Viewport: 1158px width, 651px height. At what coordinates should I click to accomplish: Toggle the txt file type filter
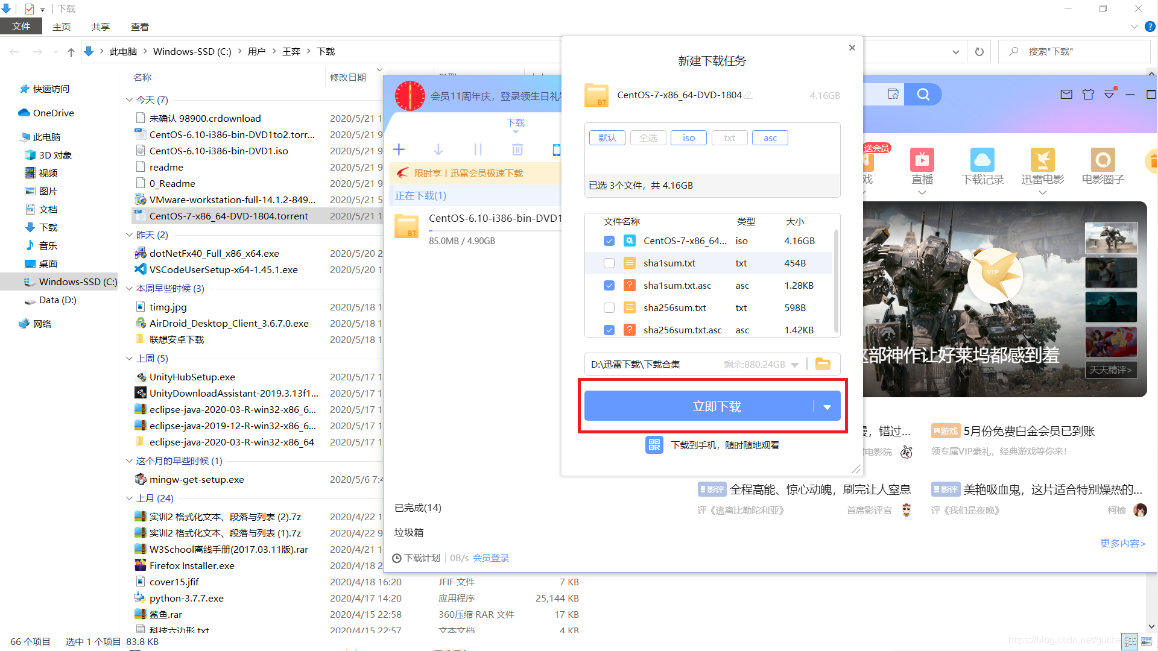[x=730, y=138]
